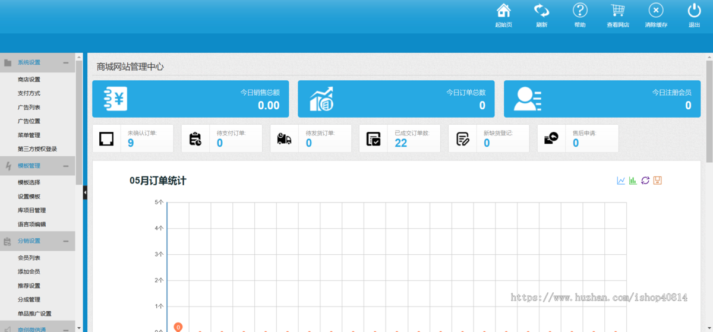
Task: Click the 今日订单总数 growth chart icon
Action: pyautogui.click(x=321, y=99)
